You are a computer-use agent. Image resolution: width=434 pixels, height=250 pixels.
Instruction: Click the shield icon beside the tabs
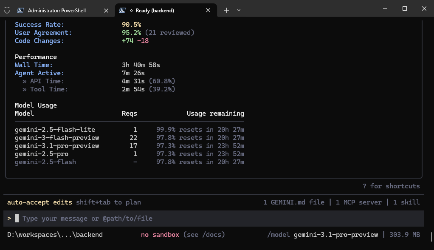pos(7,10)
